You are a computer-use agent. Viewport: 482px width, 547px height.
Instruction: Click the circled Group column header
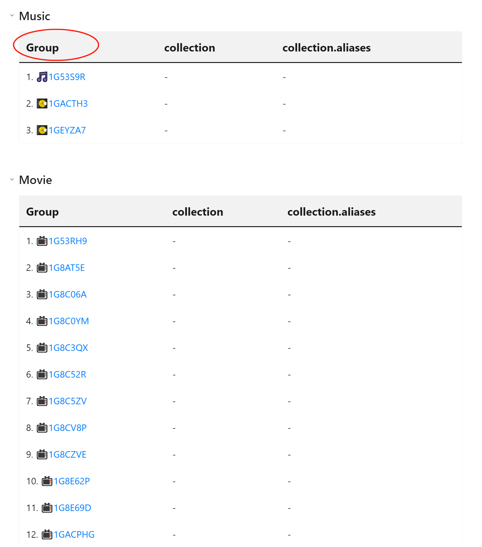click(43, 47)
